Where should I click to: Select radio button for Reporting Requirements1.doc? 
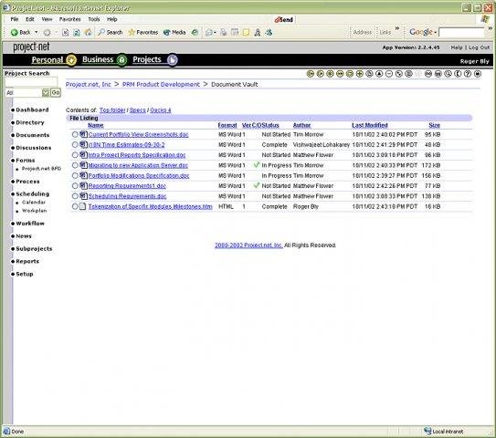pyautogui.click(x=75, y=186)
